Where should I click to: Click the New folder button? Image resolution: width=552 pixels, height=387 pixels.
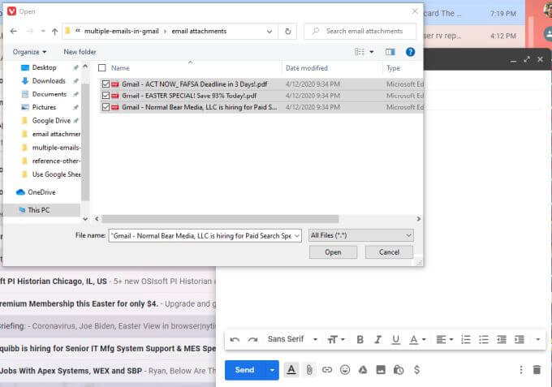tap(80, 52)
